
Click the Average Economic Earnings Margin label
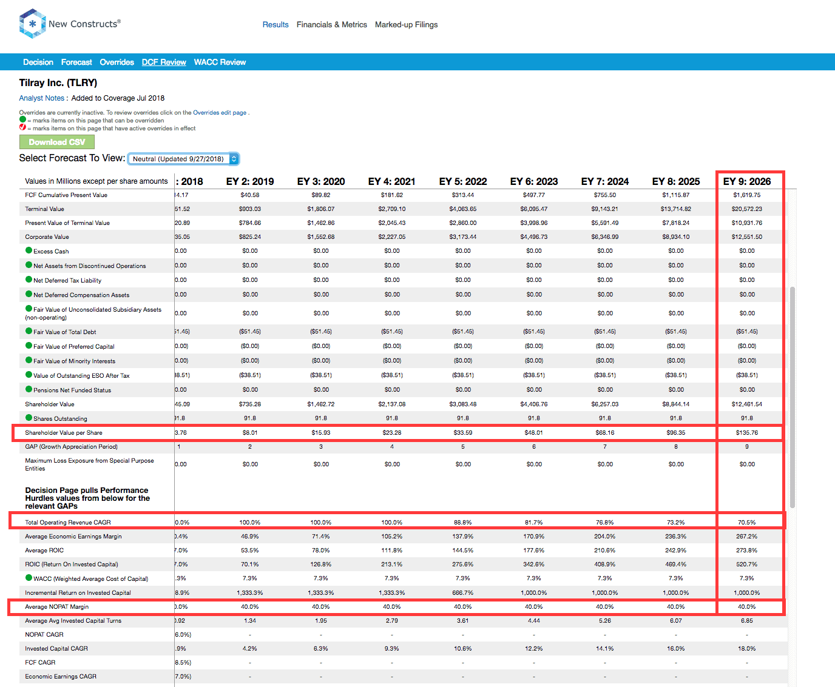pyautogui.click(x=73, y=536)
